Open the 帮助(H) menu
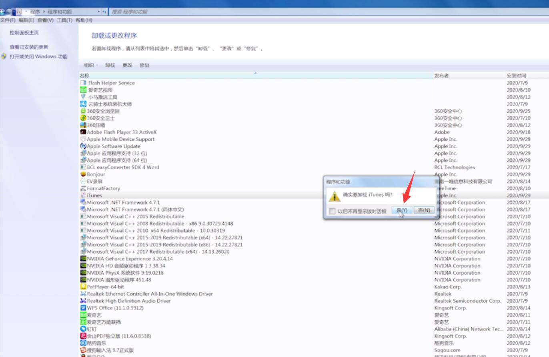 point(84,20)
